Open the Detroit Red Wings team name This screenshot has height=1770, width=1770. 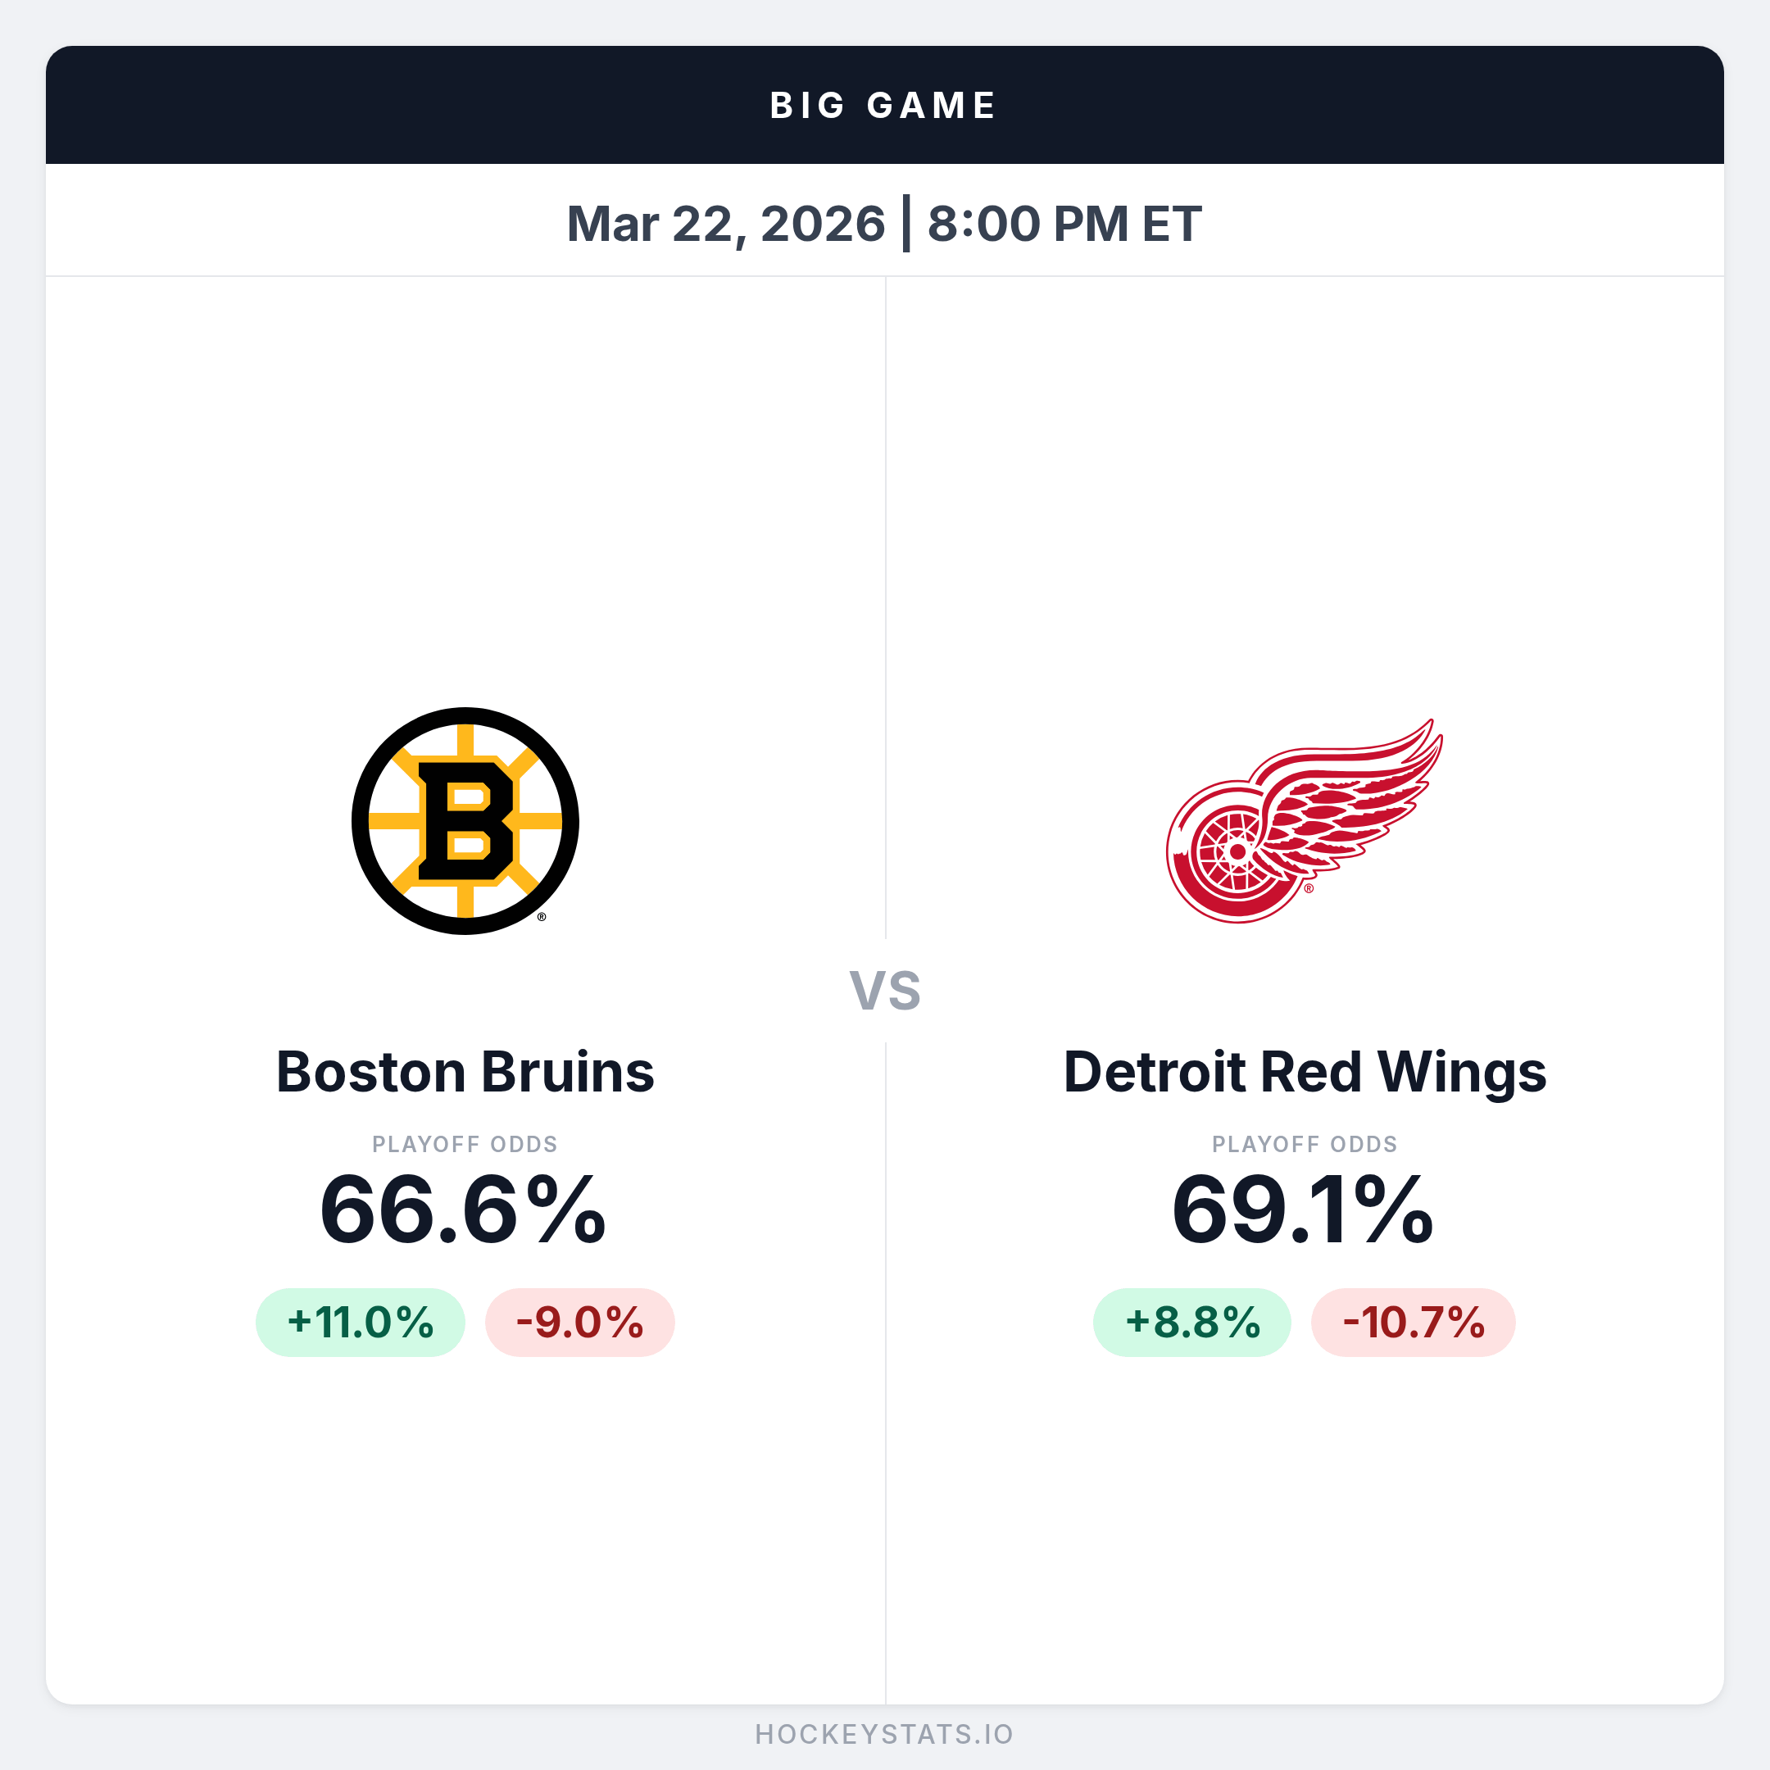click(1305, 1072)
